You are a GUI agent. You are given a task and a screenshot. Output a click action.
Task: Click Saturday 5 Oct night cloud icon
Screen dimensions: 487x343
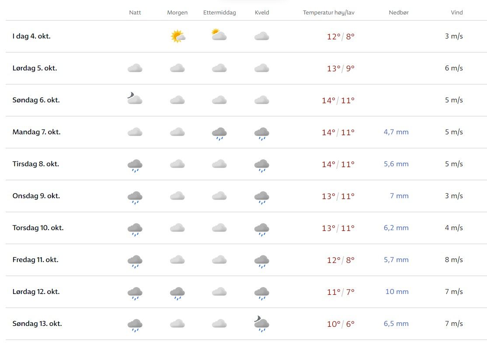point(135,68)
